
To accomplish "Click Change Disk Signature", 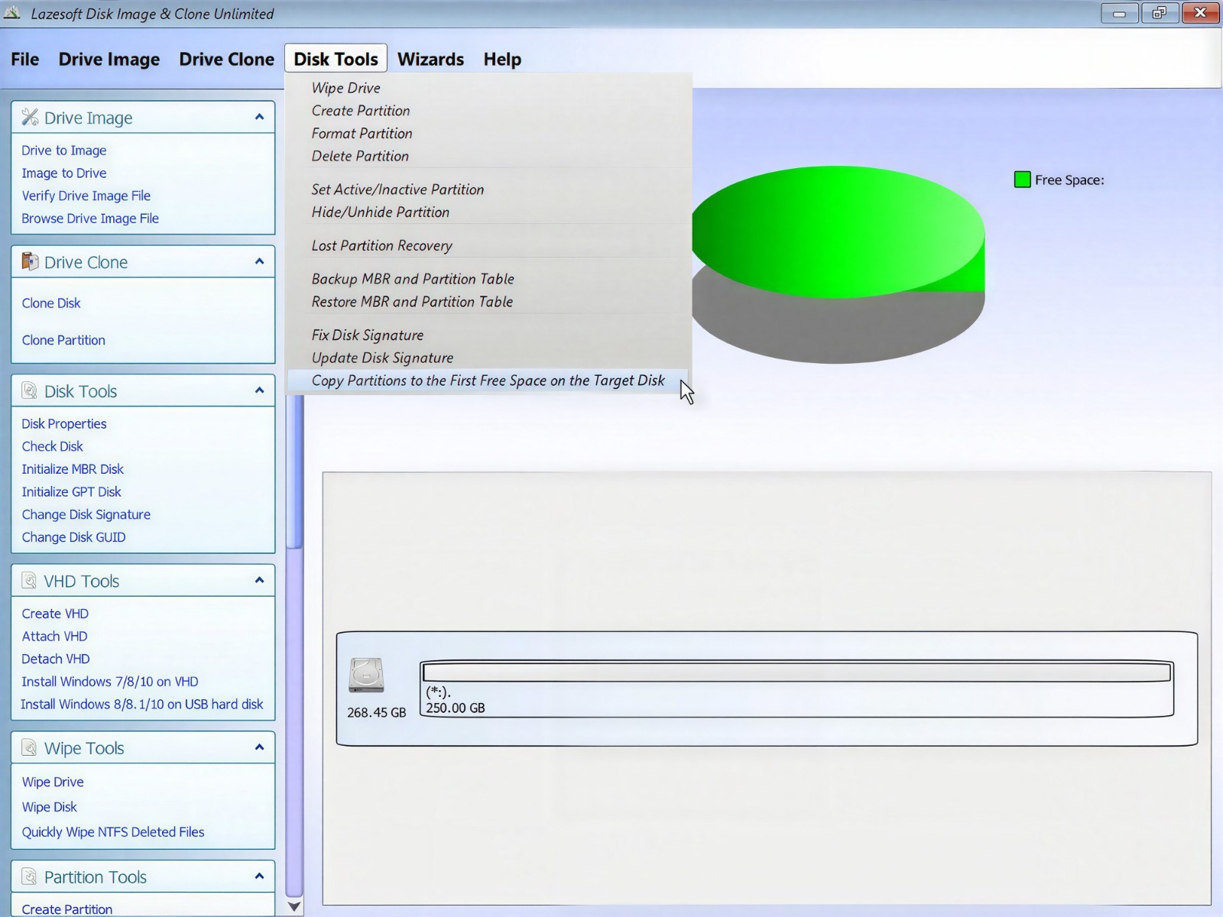I will (86, 515).
